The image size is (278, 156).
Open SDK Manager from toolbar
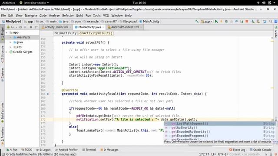click(258, 21)
